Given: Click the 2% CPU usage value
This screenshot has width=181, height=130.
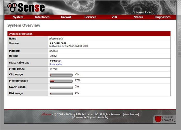Looking at the screenshot, I should click(x=77, y=74).
